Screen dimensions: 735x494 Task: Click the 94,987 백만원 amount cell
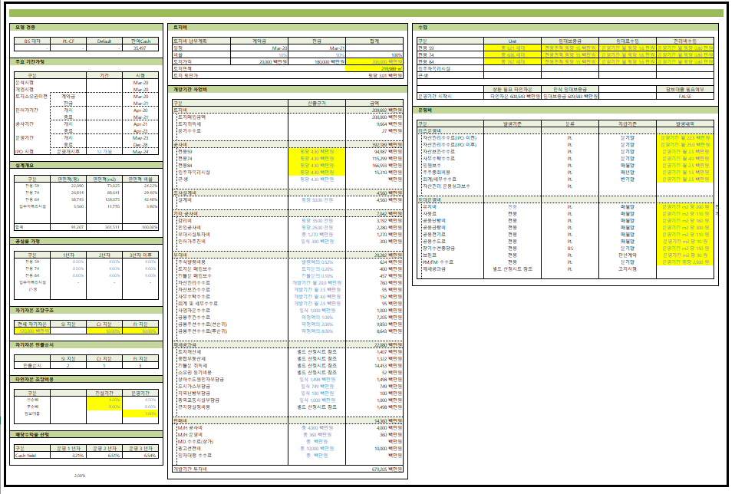pyautogui.click(x=374, y=152)
